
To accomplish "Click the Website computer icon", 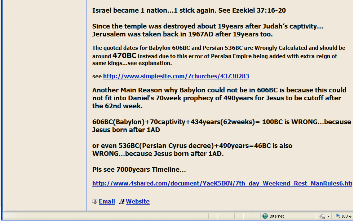I will tap(122, 201).
